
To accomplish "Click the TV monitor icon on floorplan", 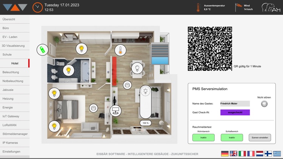I will tap(115, 111).
